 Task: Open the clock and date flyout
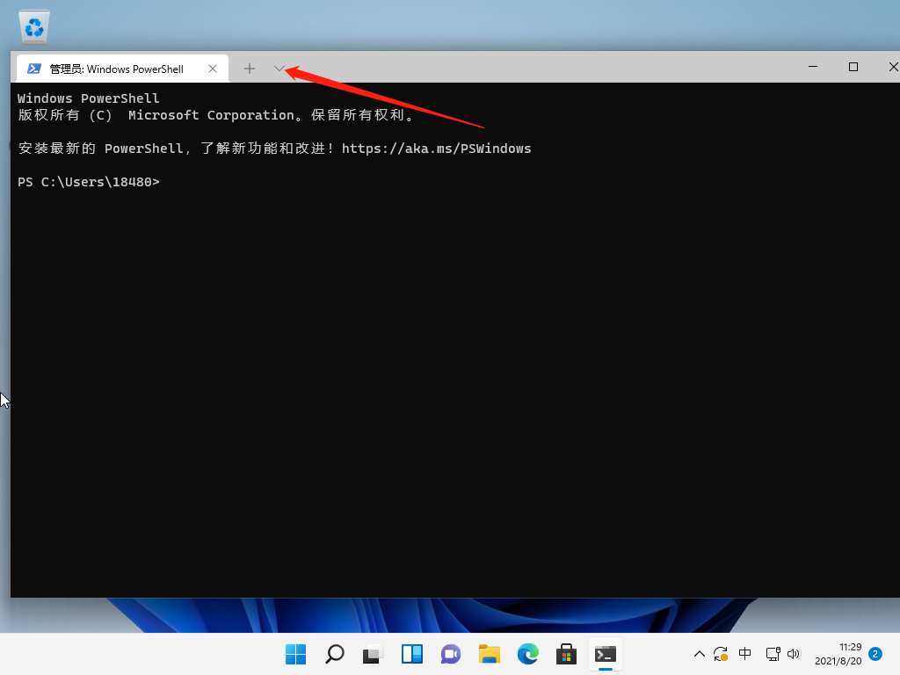coord(838,654)
